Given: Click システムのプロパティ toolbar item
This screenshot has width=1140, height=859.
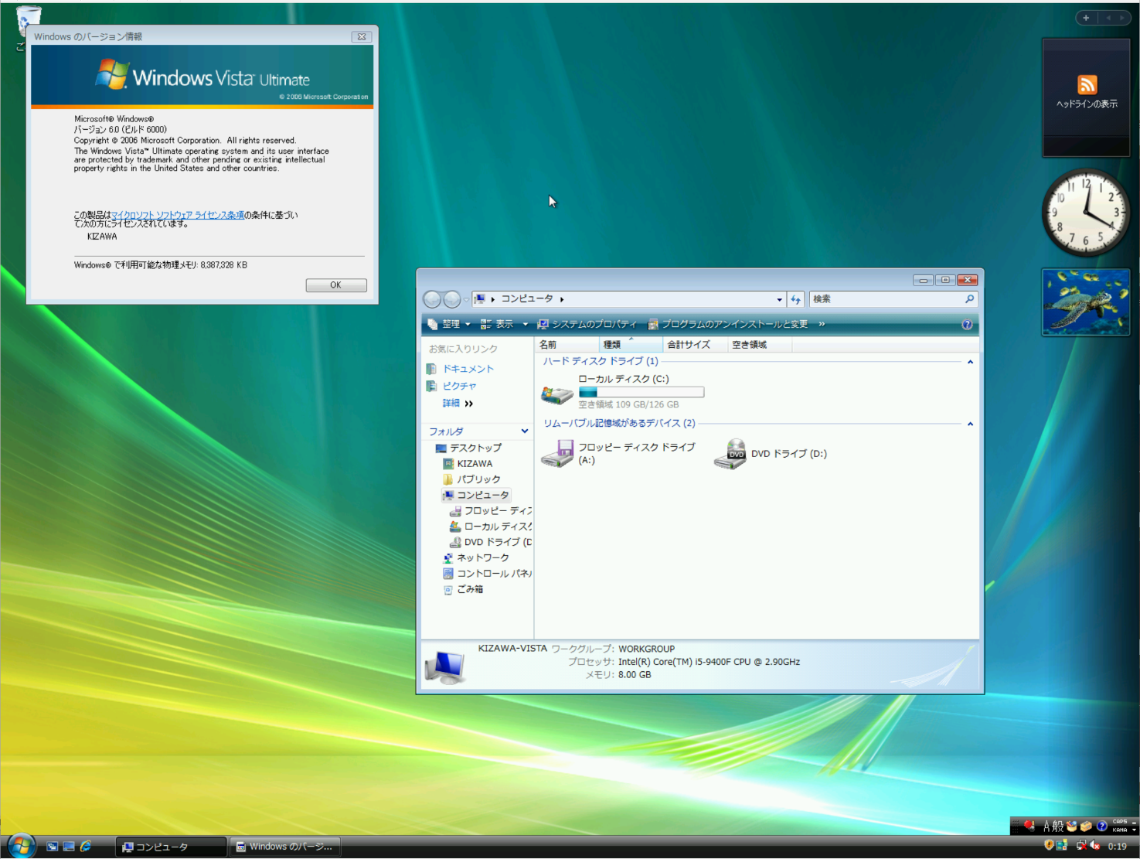Looking at the screenshot, I should 587,325.
